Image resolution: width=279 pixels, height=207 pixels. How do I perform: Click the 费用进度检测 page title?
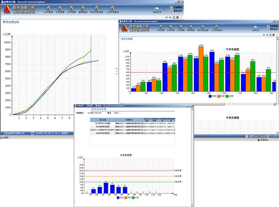(11, 22)
